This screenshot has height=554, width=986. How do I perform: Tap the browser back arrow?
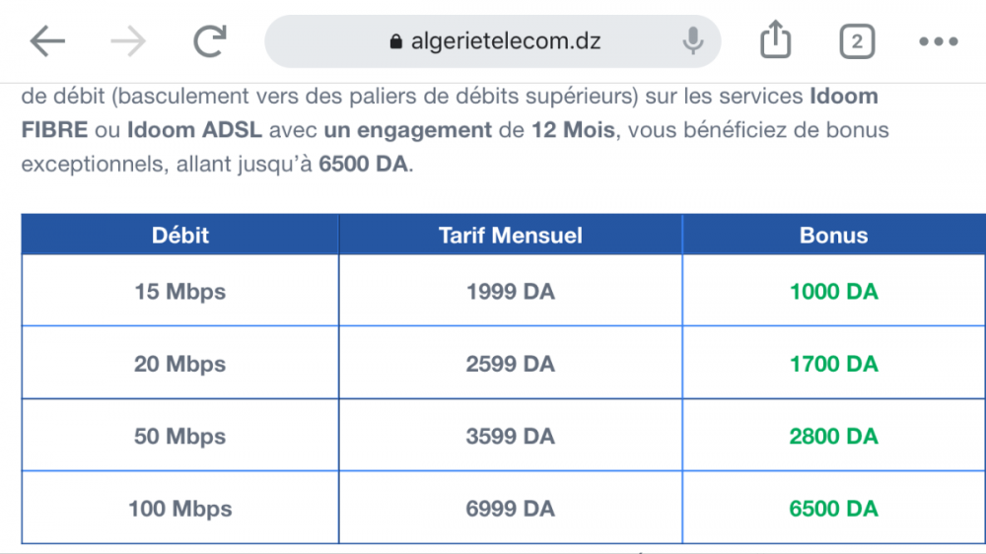pos(47,41)
